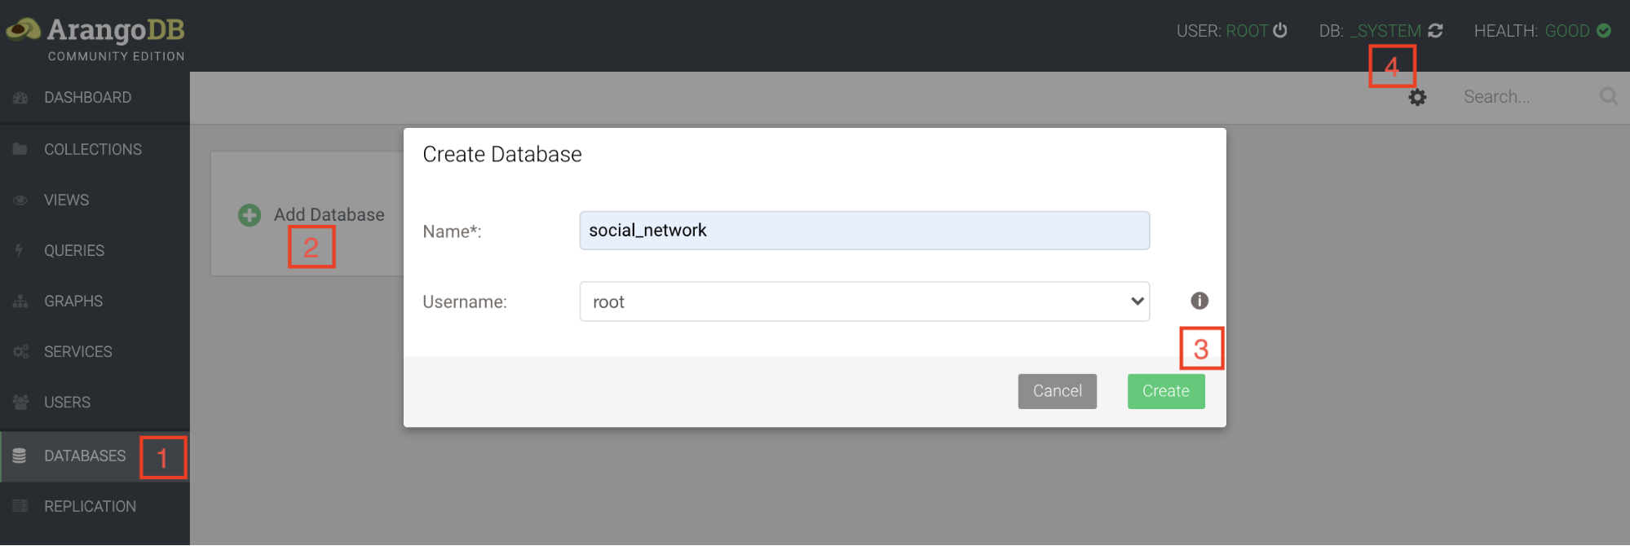
Task: Click the Cancel button
Action: [1058, 391]
